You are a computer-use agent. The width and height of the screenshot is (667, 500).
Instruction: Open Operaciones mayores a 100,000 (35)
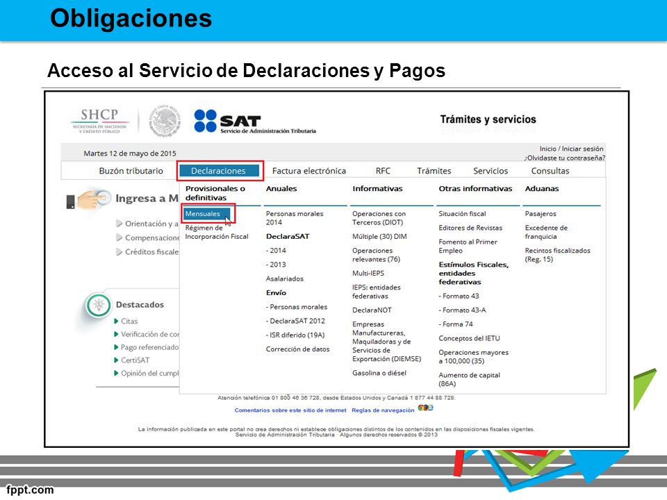473,357
